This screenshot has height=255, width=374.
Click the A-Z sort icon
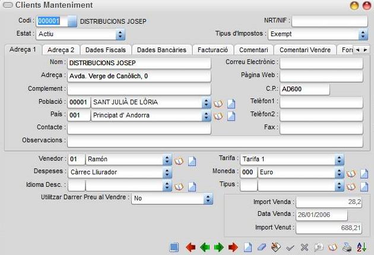pos(362,247)
